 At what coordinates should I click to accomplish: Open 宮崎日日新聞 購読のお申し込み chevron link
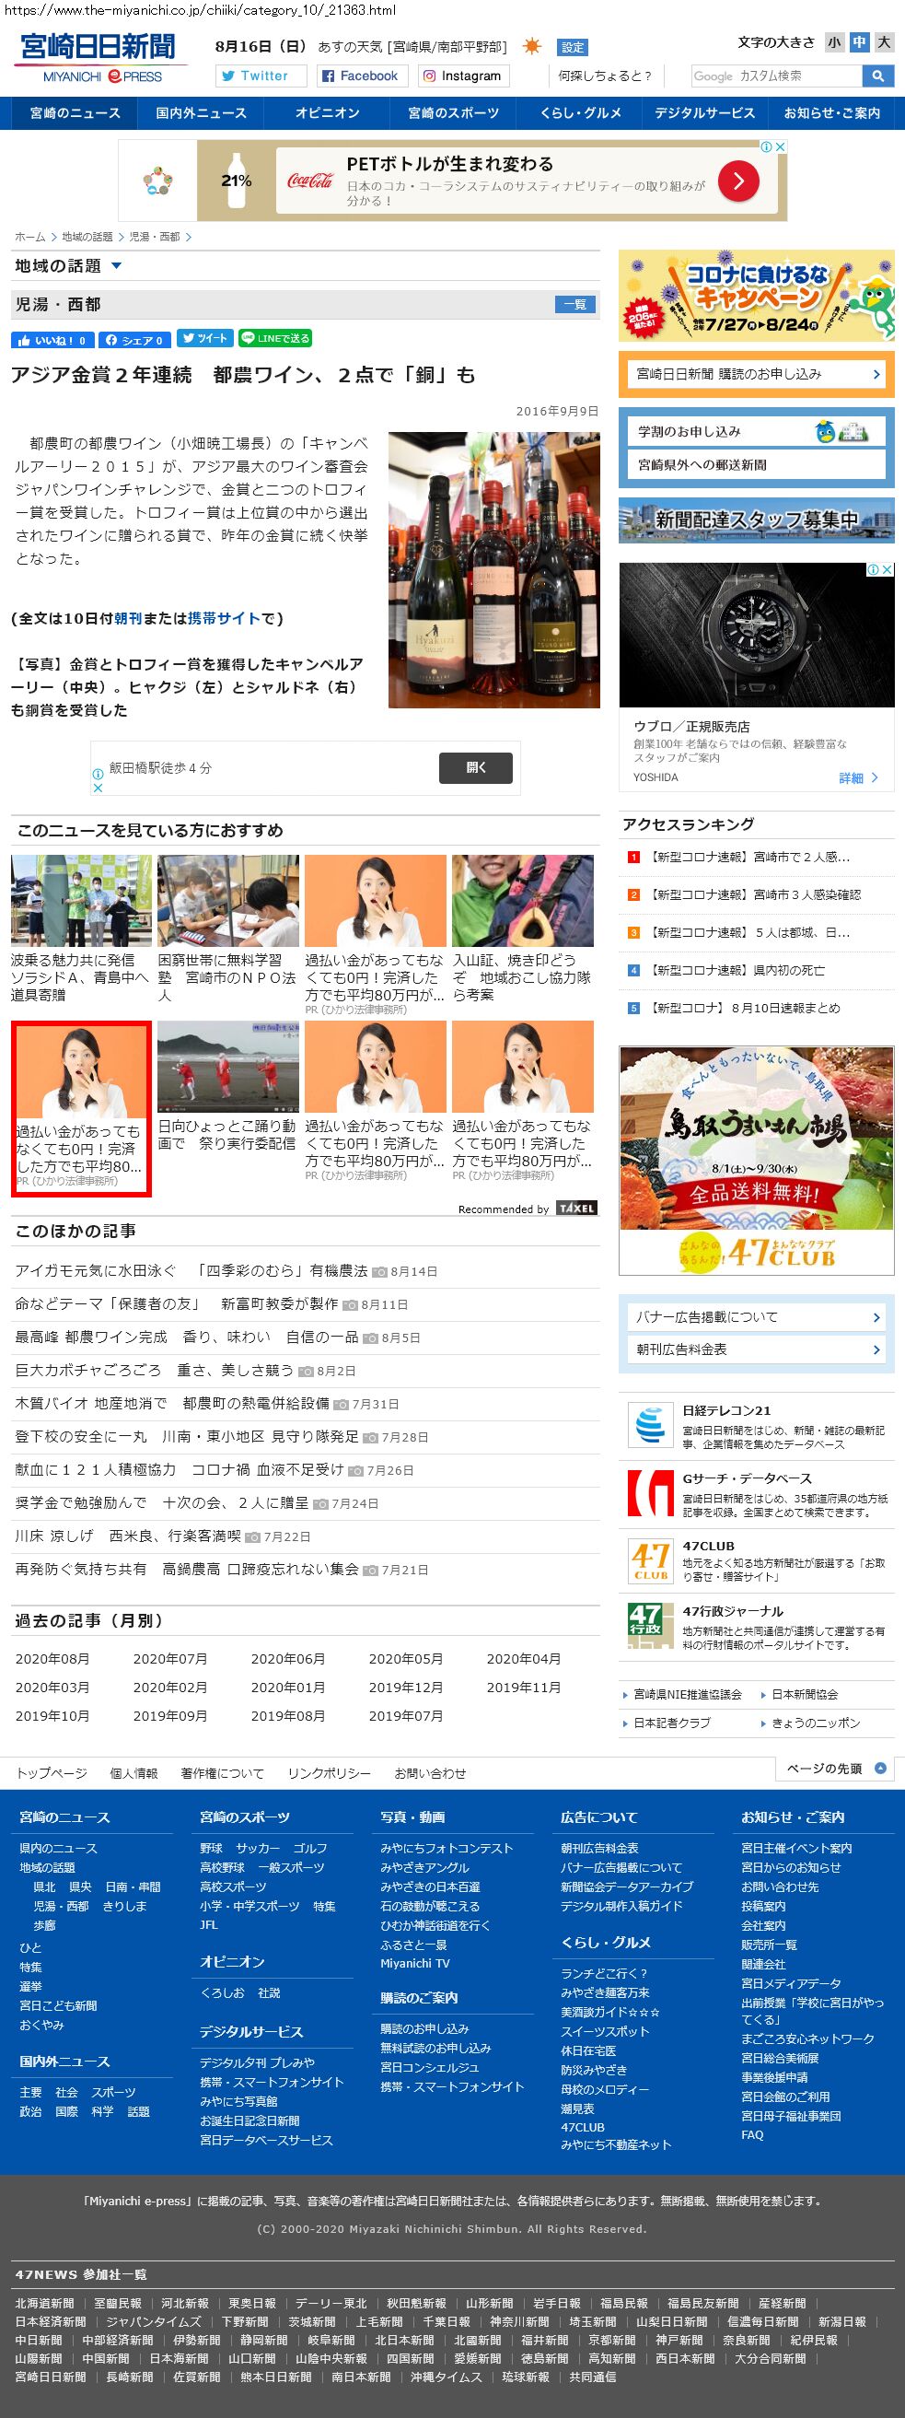point(876,375)
